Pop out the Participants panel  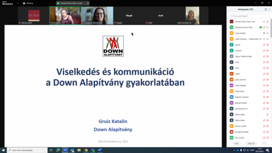265,9
